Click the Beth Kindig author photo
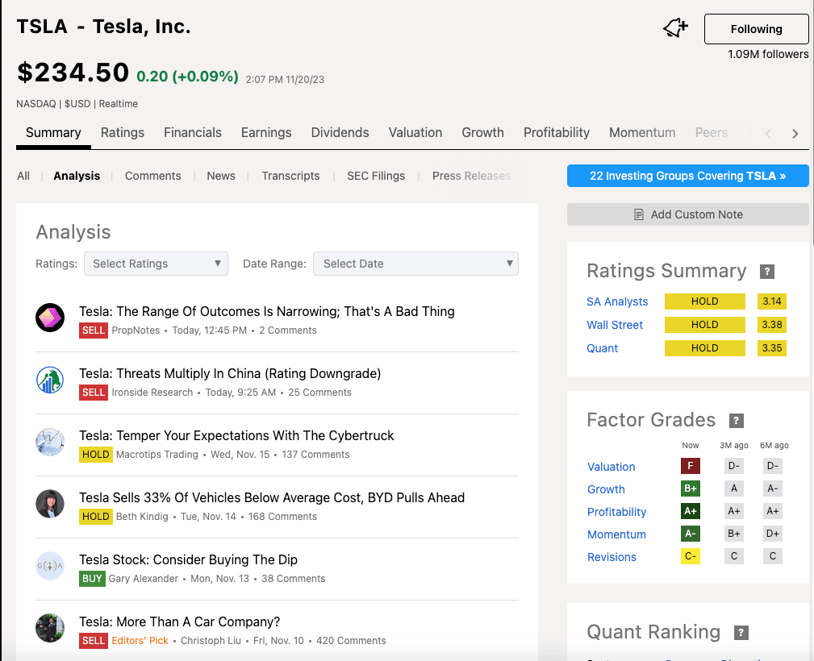 point(50,504)
